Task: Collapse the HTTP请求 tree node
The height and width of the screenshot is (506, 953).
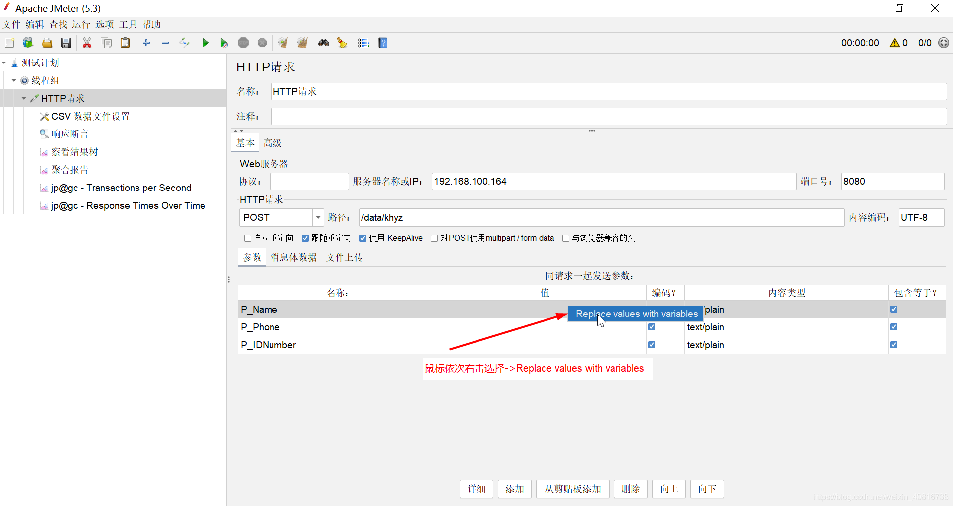Action: click(x=24, y=98)
